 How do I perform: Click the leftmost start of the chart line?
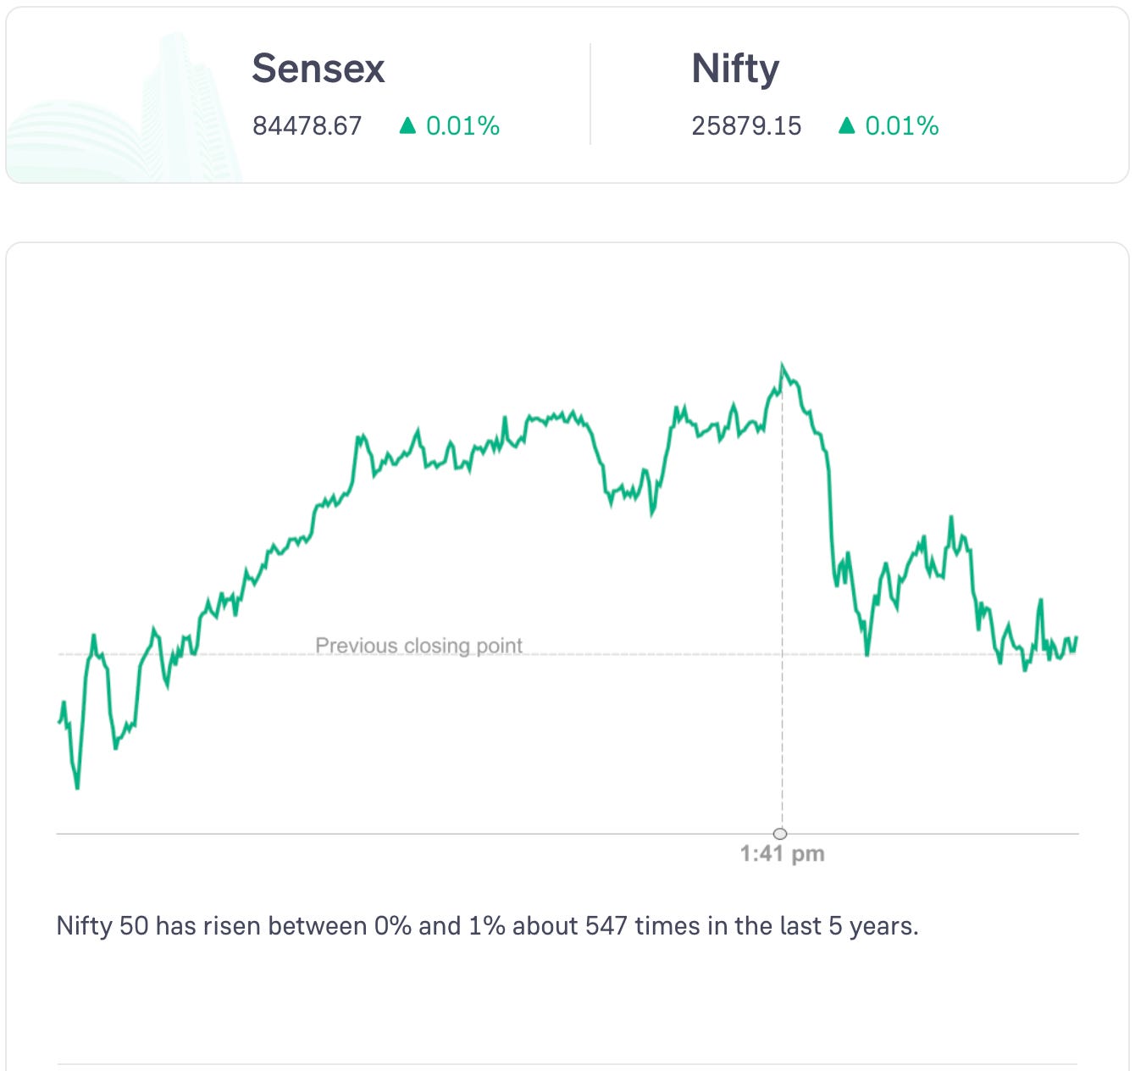pyautogui.click(x=58, y=721)
